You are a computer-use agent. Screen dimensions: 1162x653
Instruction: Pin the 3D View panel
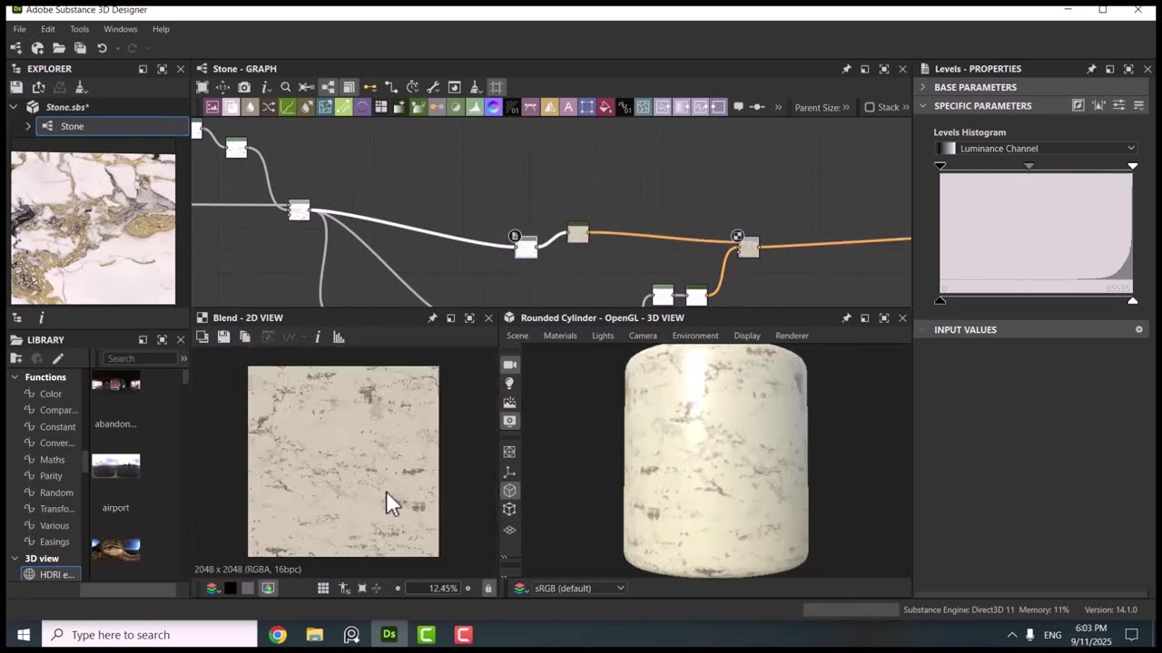point(846,318)
